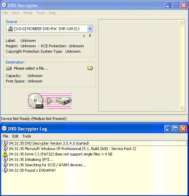Open the Edit menu in Log window
Viewport: 189px width, 196px height.
tap(15, 136)
